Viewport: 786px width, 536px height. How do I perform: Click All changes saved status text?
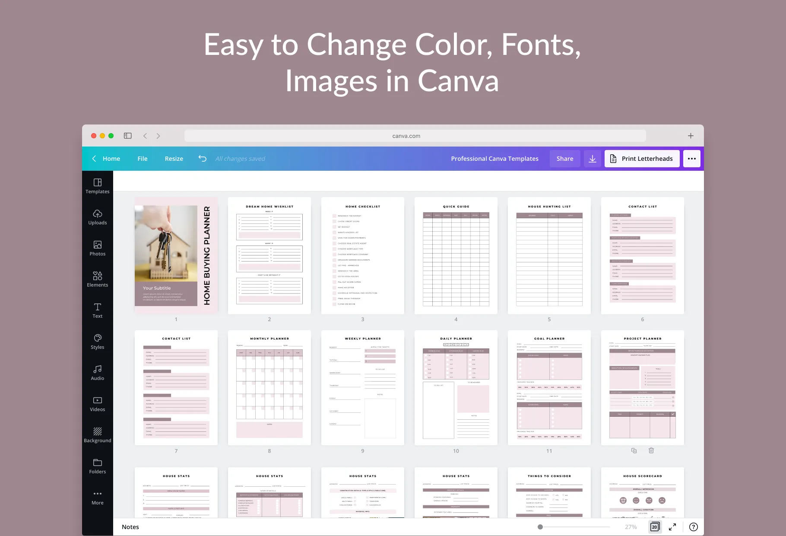point(240,159)
